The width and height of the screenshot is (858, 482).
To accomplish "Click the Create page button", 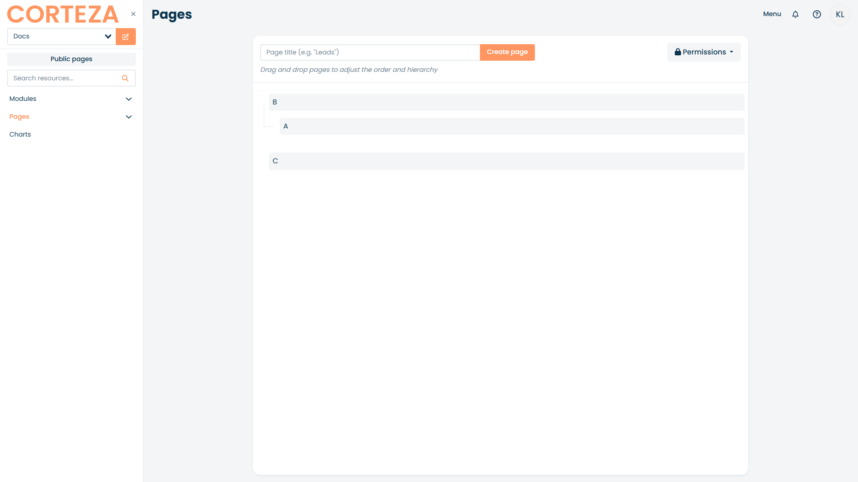I will click(x=507, y=52).
